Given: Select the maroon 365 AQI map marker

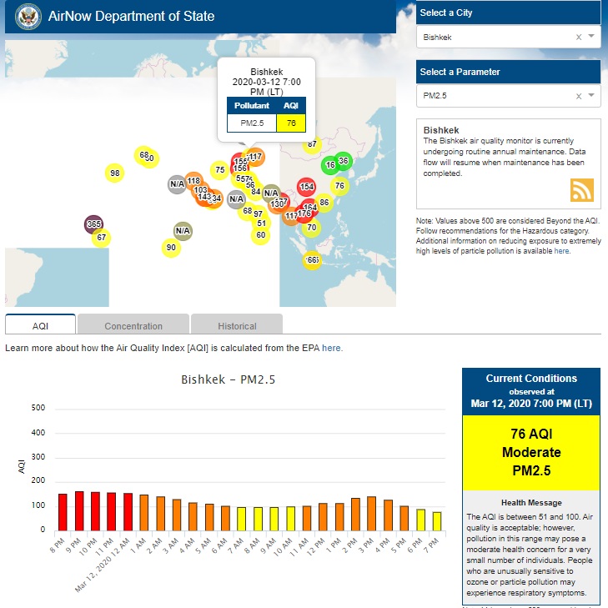Looking at the screenshot, I should tap(93, 224).
